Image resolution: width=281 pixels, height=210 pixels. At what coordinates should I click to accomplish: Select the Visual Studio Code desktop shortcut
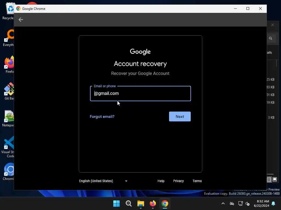8,147
